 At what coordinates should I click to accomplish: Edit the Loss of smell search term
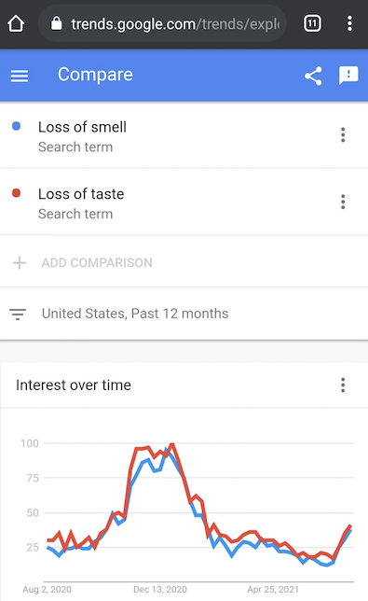82,127
